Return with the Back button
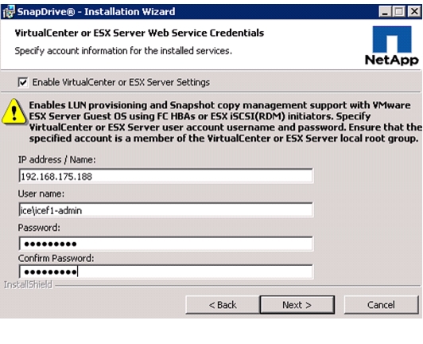Image resolution: width=423 pixels, height=344 pixels. click(x=223, y=305)
